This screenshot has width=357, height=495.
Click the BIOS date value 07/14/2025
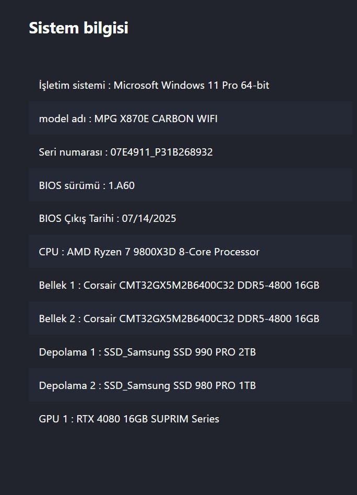pyautogui.click(x=149, y=218)
